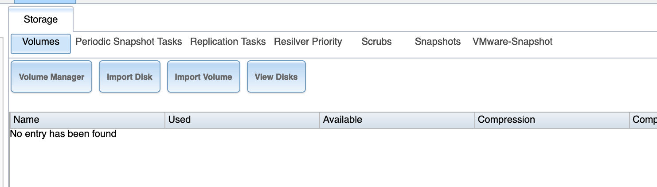
Task: Click the Compression column header
Action: pyautogui.click(x=551, y=120)
